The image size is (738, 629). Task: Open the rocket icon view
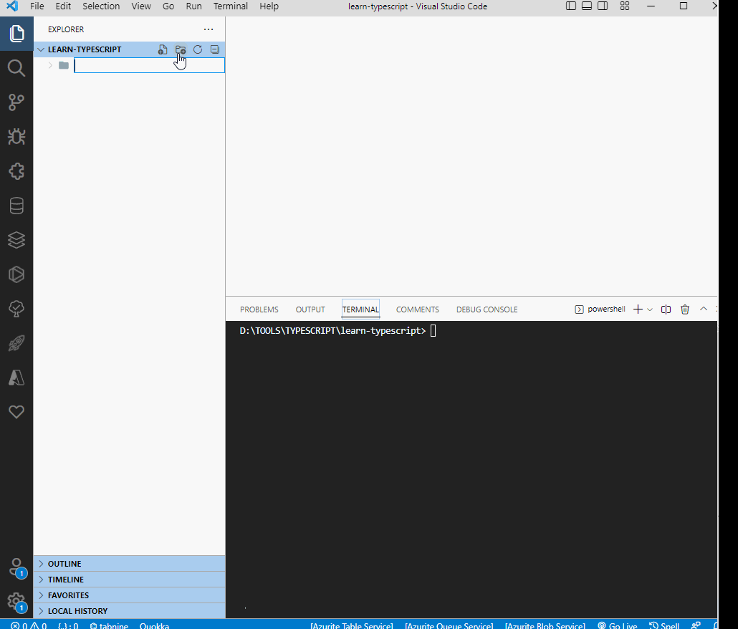pyautogui.click(x=16, y=343)
